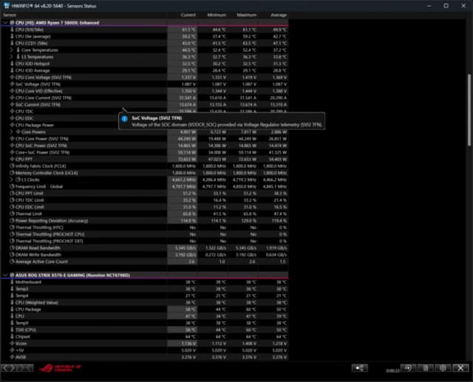Select Memory Controller Clock (UCLK) row
473x382 pixels.
click(145, 173)
